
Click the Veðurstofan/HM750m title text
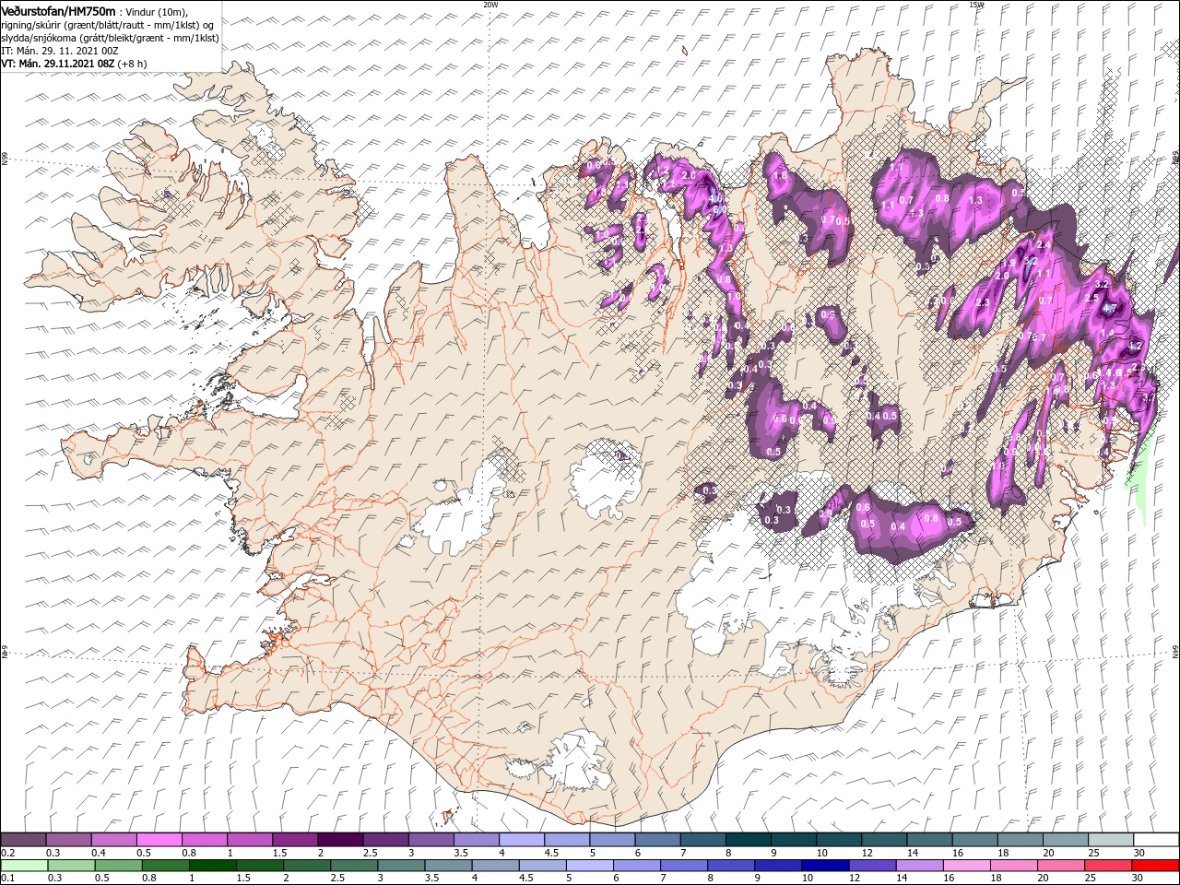tap(58, 10)
